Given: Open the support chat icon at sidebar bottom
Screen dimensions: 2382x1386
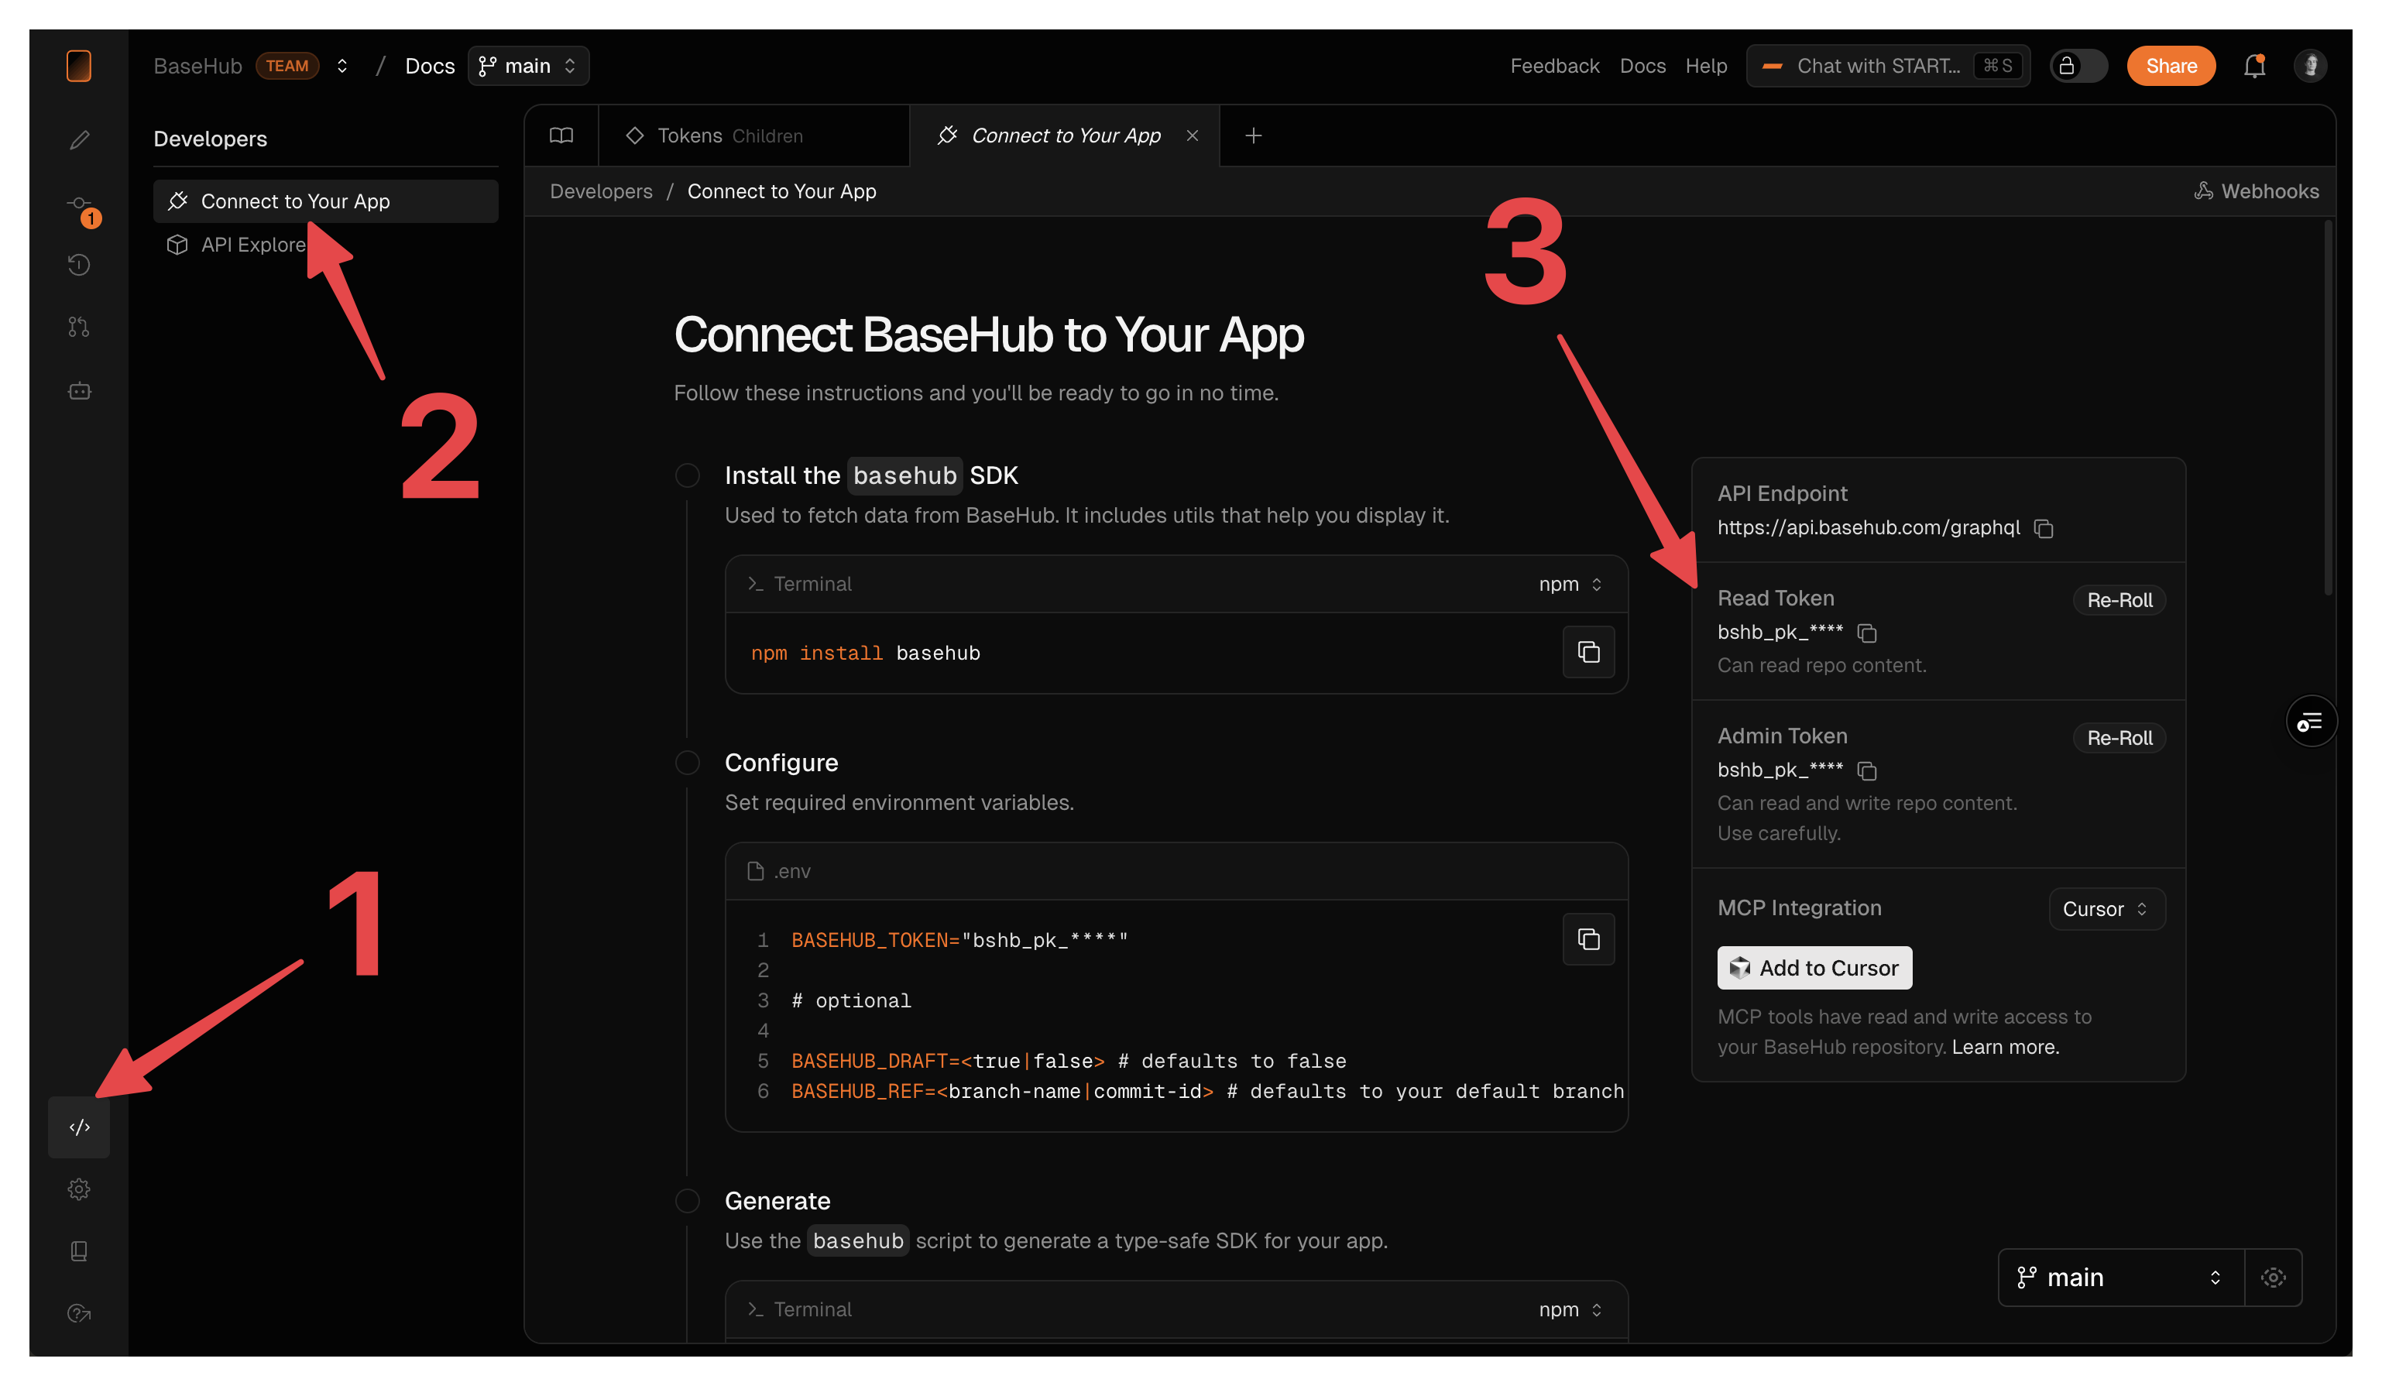Looking at the screenshot, I should click(x=80, y=1313).
